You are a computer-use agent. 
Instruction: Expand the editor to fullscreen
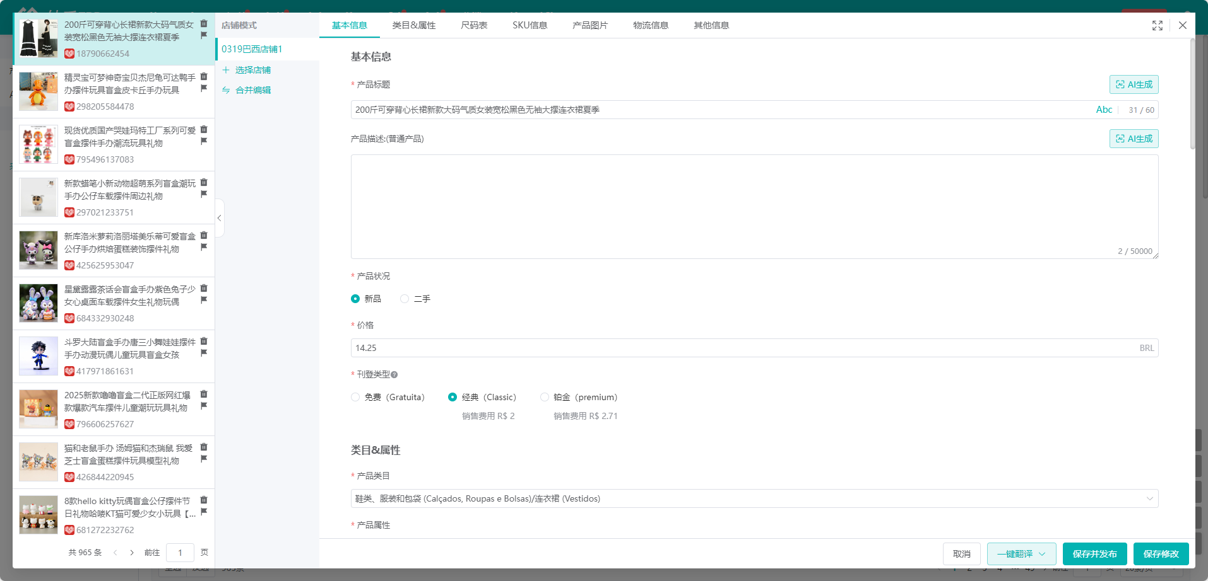[x=1157, y=25]
